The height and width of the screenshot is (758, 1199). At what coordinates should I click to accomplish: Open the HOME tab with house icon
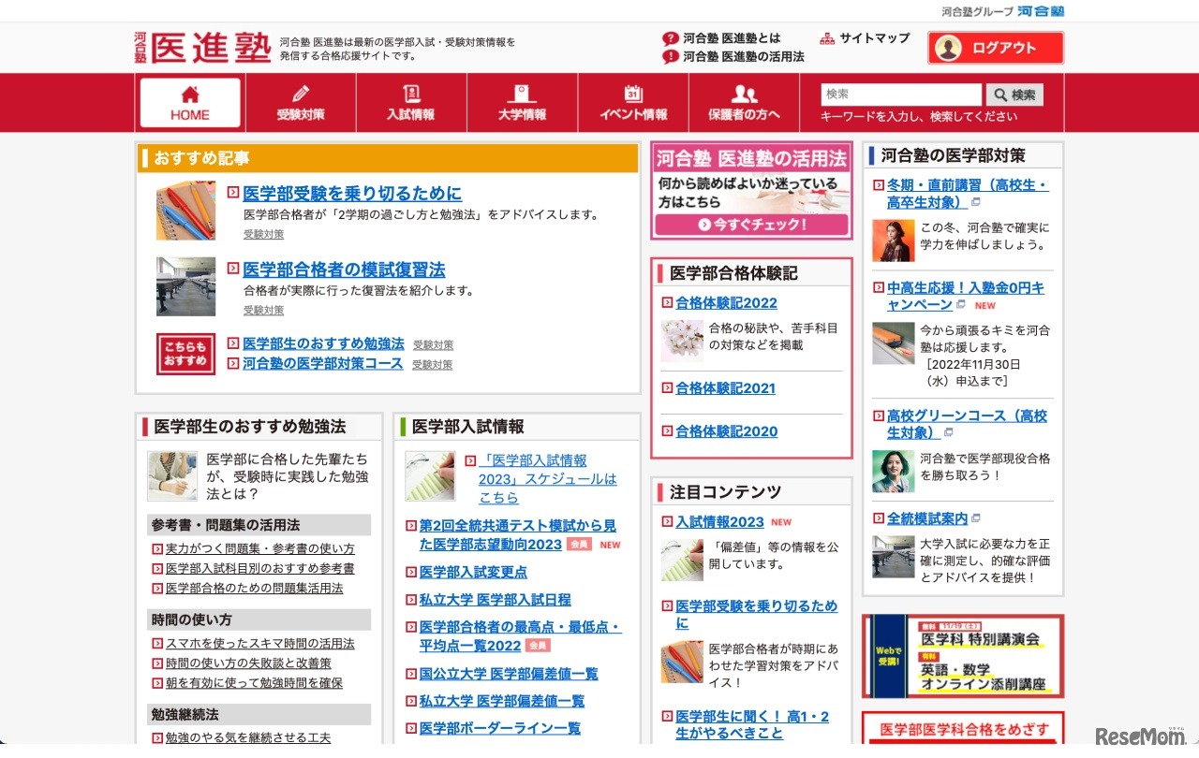[190, 103]
